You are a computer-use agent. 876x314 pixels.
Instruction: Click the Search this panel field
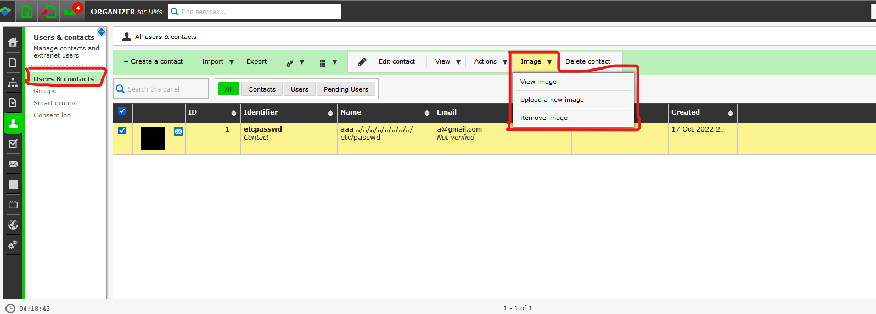coord(161,89)
